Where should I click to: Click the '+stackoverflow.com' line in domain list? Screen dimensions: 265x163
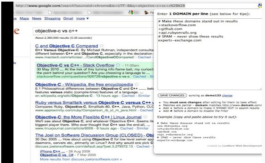[177, 25]
